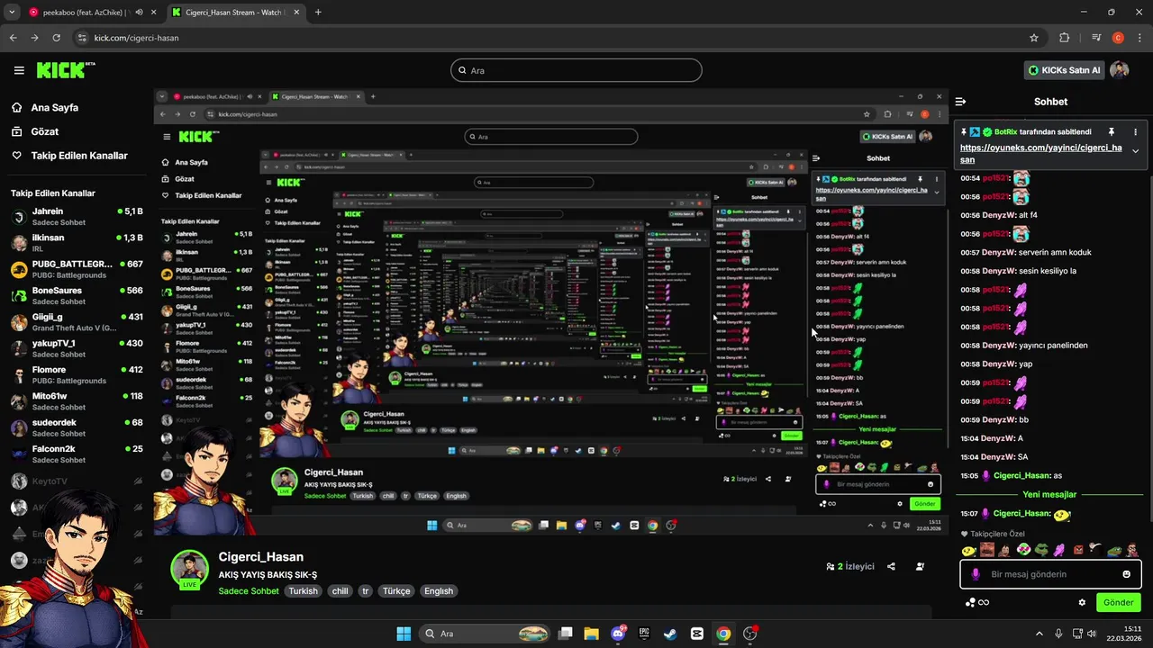Open Takip Edilen Kanallar link
Image resolution: width=1153 pixels, height=648 pixels.
[x=79, y=156]
